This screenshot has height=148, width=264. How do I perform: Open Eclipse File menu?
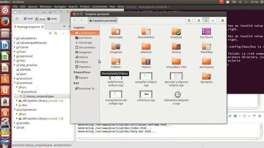tap(15, 7)
